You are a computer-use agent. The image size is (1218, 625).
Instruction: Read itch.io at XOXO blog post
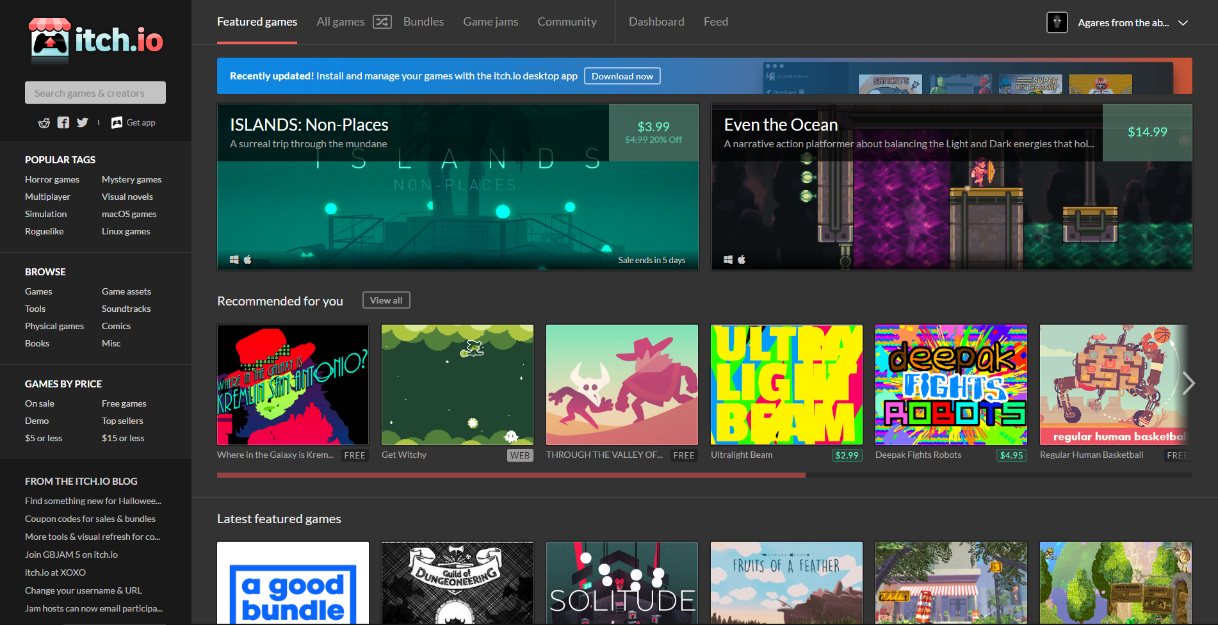click(x=55, y=572)
